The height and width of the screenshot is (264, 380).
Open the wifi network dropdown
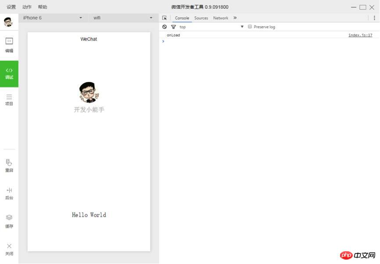tap(122, 18)
